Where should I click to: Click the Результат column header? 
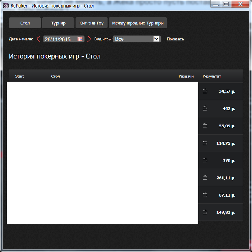pos(212,76)
